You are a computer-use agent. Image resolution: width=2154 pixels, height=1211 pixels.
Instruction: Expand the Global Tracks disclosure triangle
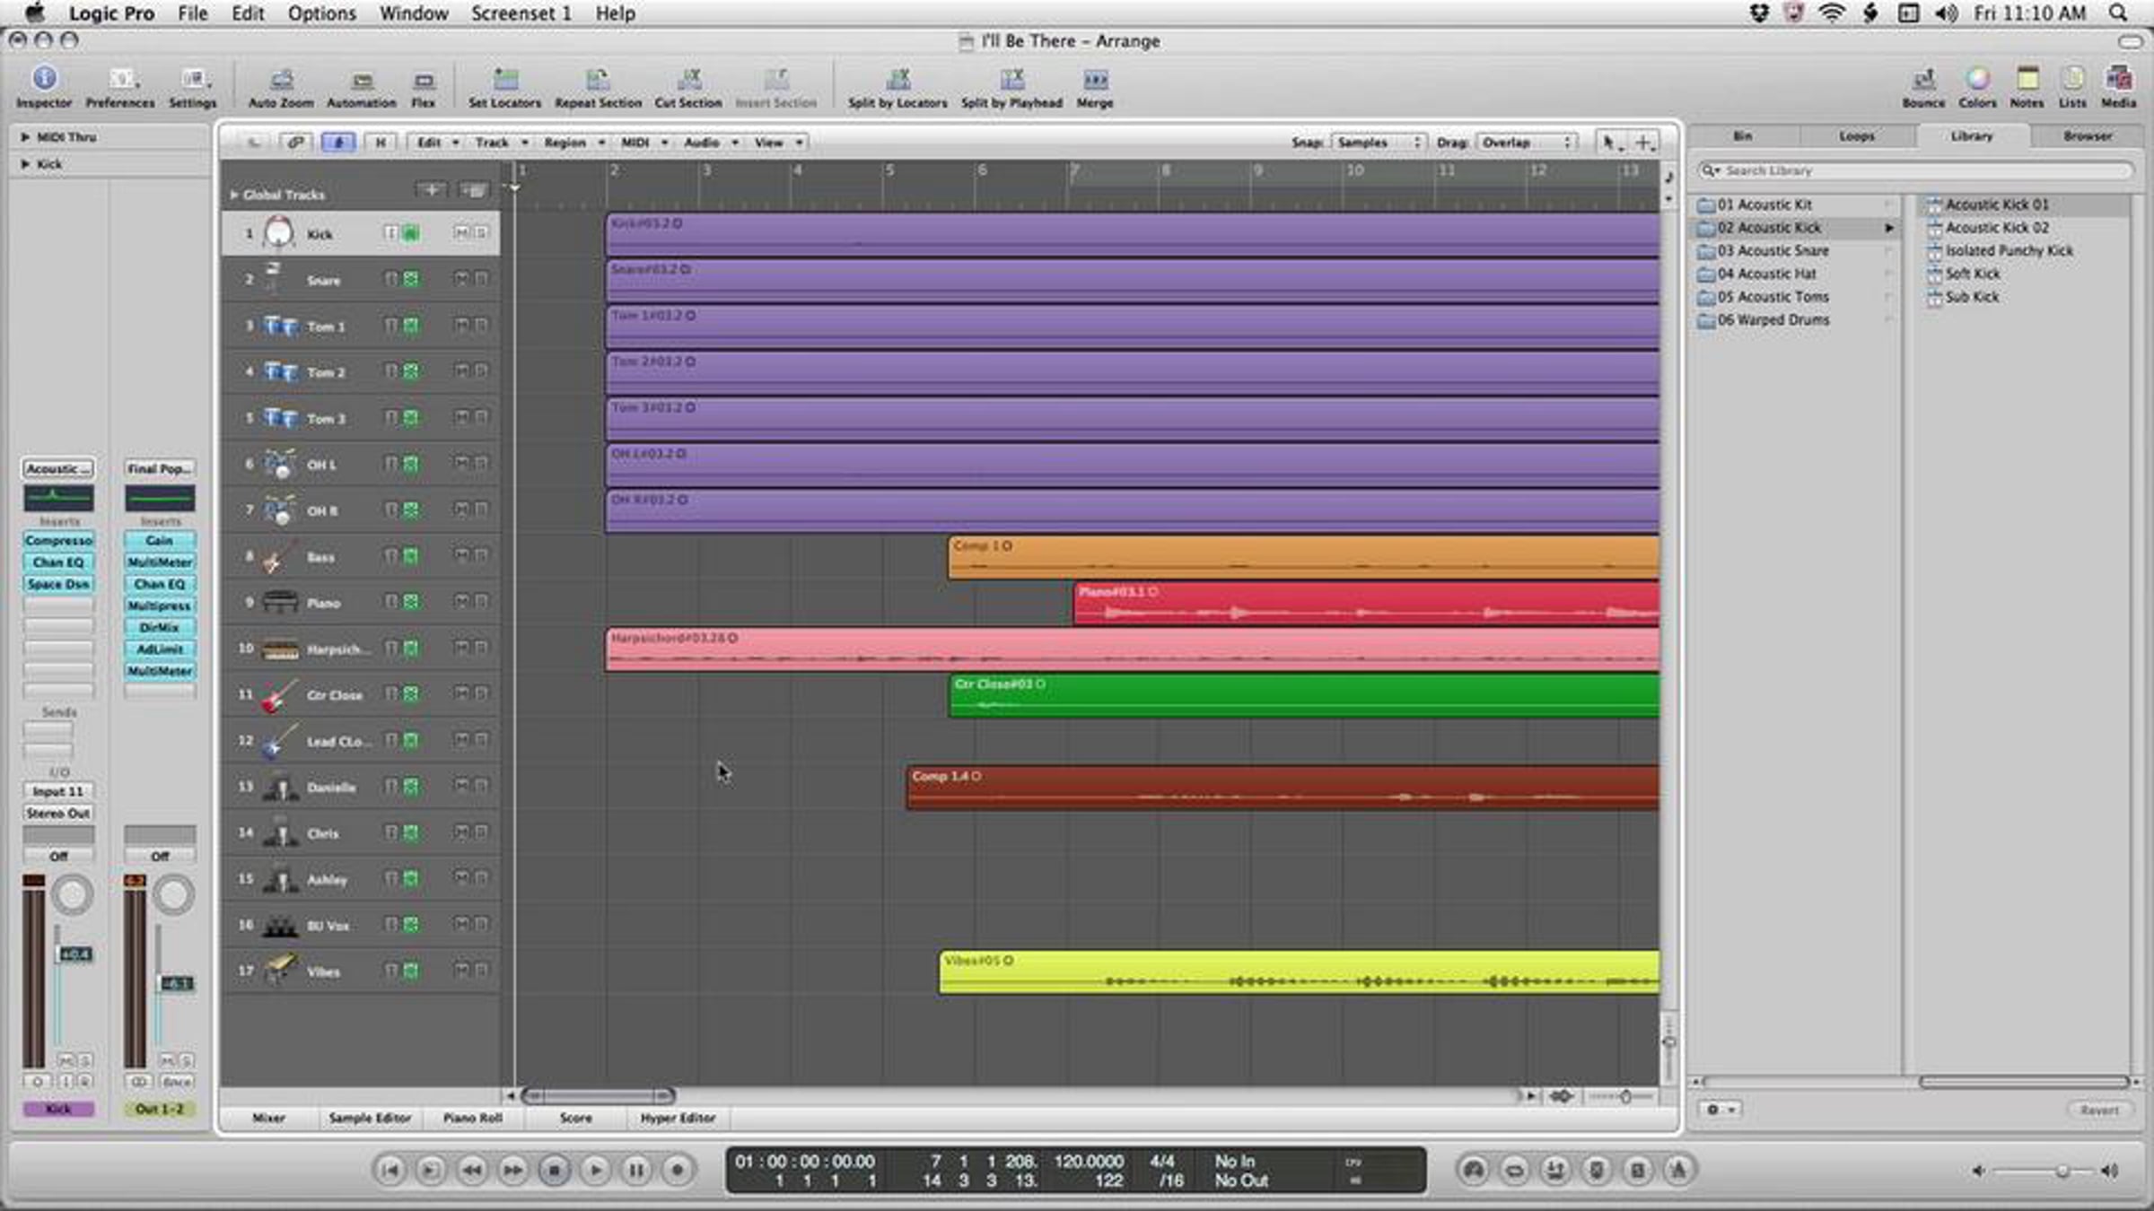234,194
